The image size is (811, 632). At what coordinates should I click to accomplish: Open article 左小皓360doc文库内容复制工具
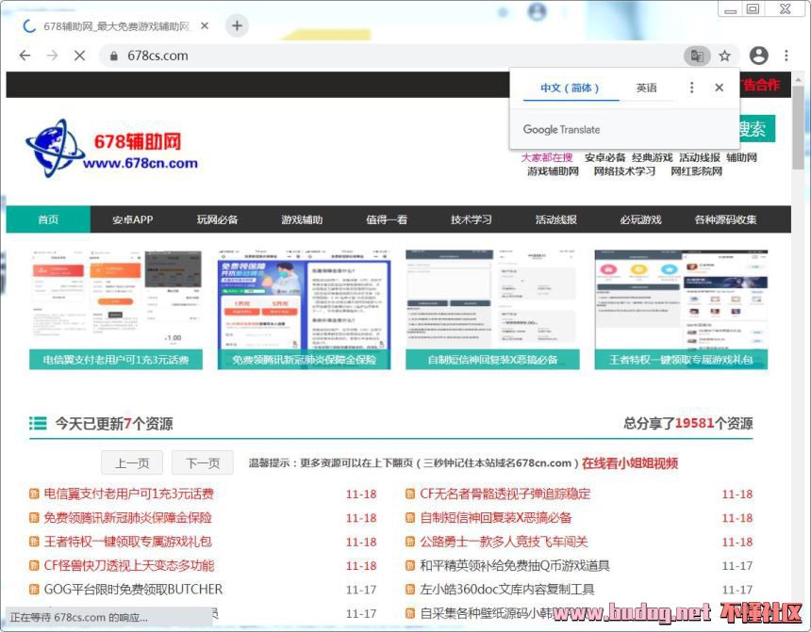[x=507, y=589]
